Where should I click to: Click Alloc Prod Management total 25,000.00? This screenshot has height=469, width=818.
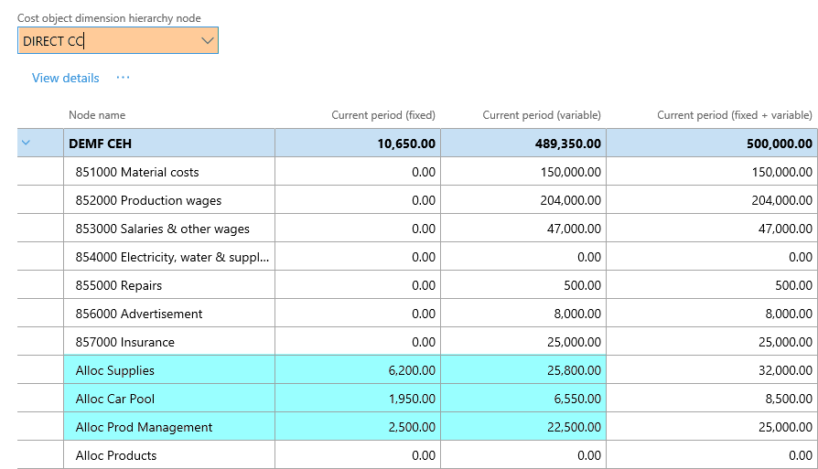780,427
